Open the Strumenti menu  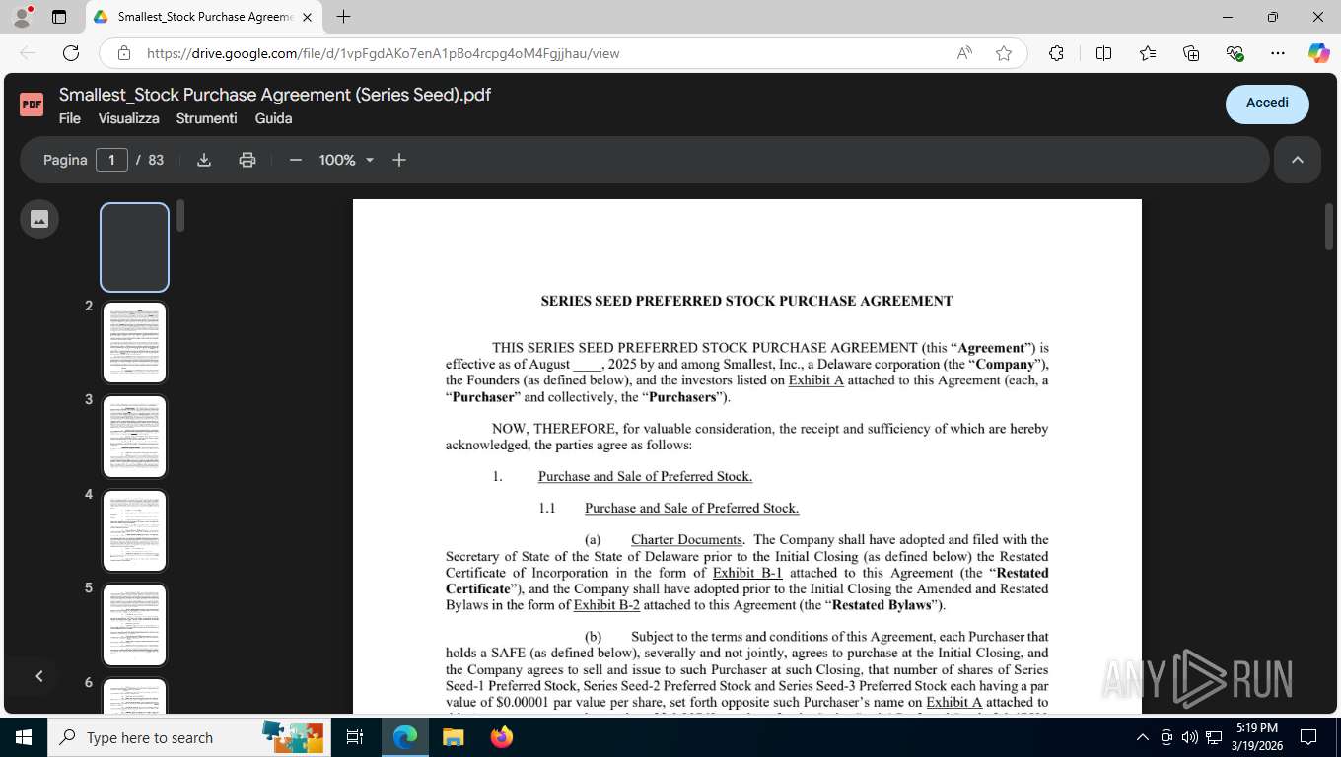(207, 118)
